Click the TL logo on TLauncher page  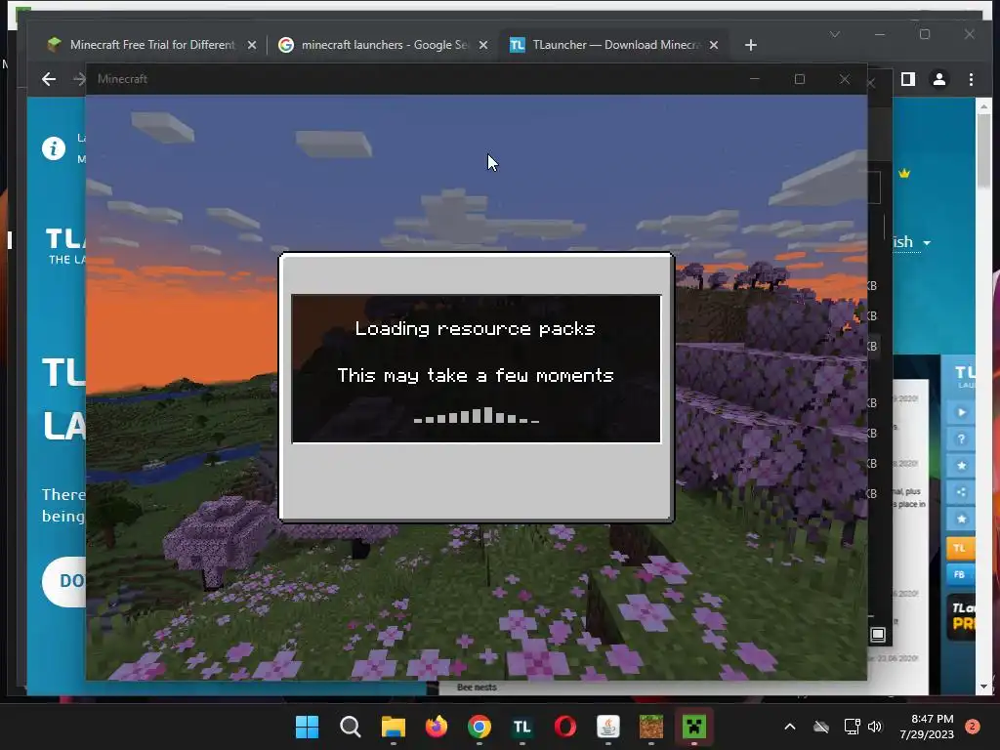click(65, 245)
